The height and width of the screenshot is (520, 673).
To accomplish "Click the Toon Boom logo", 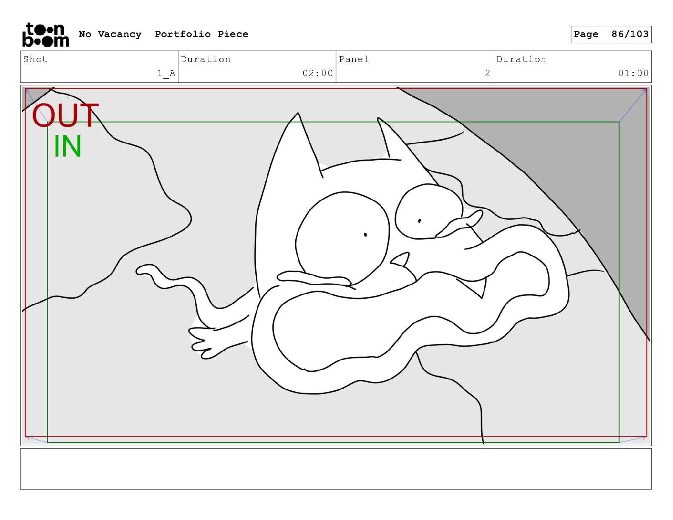I will [45, 34].
